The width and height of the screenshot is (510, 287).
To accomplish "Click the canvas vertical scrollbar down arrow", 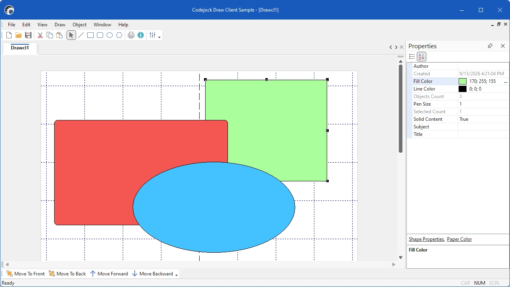I will tap(400, 258).
